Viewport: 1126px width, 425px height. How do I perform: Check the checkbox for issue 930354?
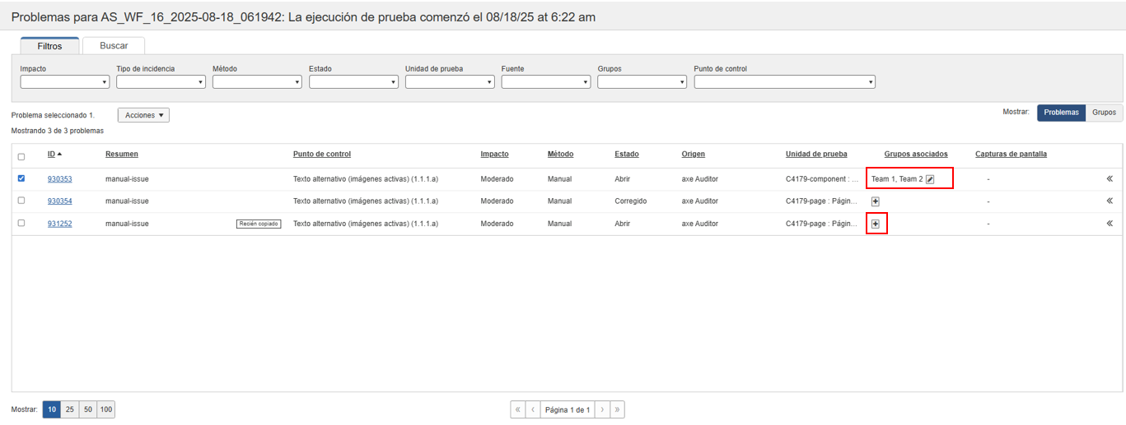click(x=21, y=201)
